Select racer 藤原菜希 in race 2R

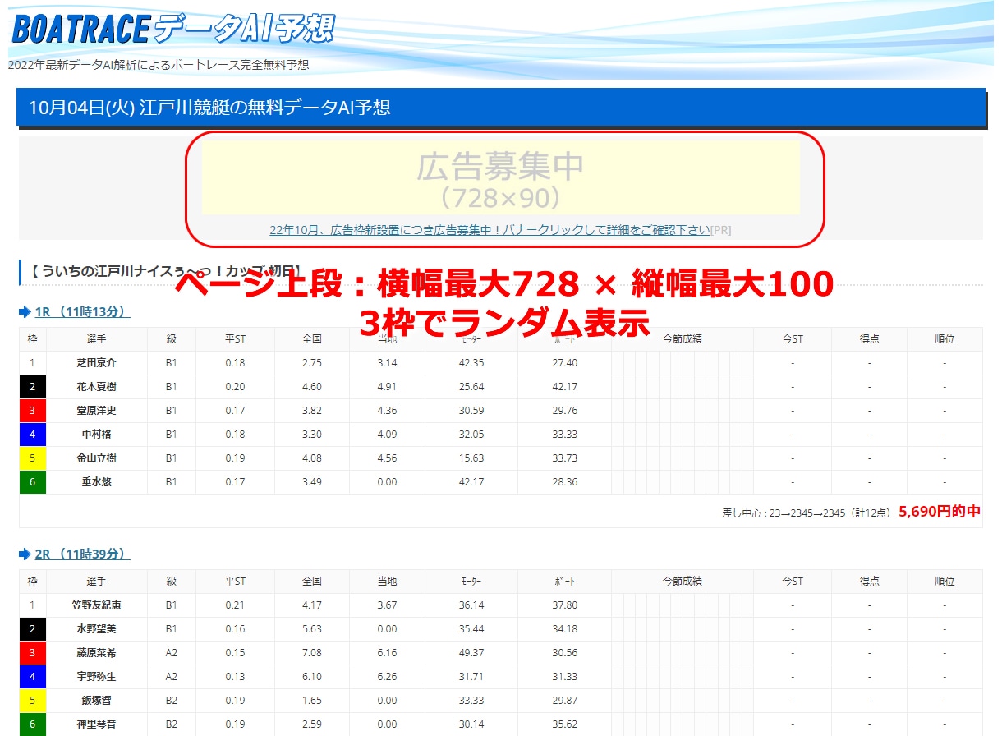tap(96, 652)
